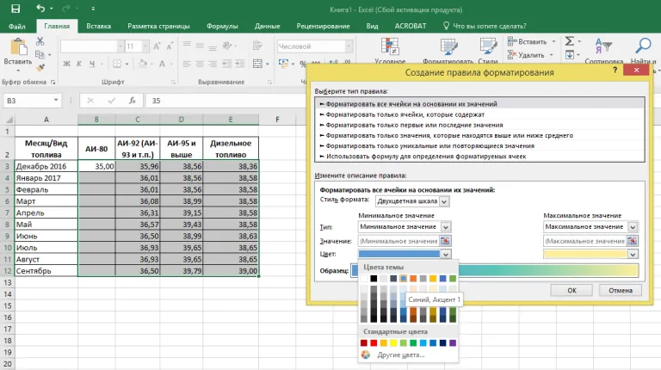
Task: Click maximum value range selector icon
Action: [x=632, y=241]
